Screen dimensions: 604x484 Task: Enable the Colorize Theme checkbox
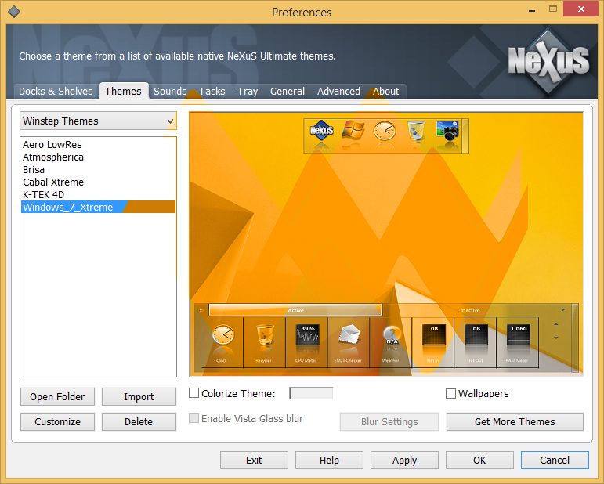(x=193, y=392)
